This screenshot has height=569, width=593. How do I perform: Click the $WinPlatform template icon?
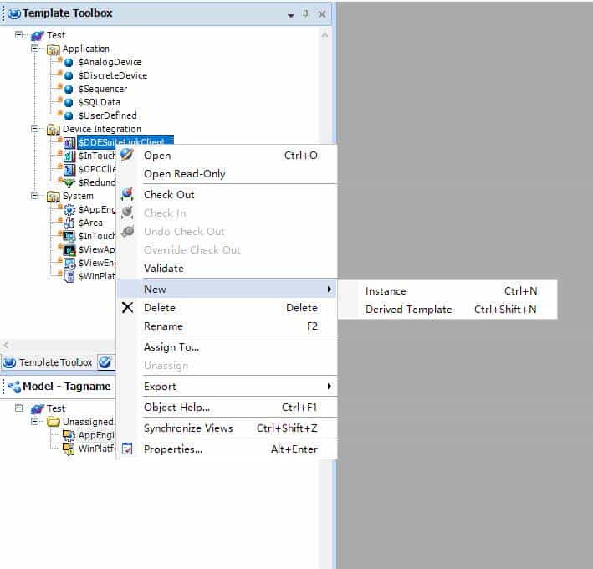click(x=69, y=276)
